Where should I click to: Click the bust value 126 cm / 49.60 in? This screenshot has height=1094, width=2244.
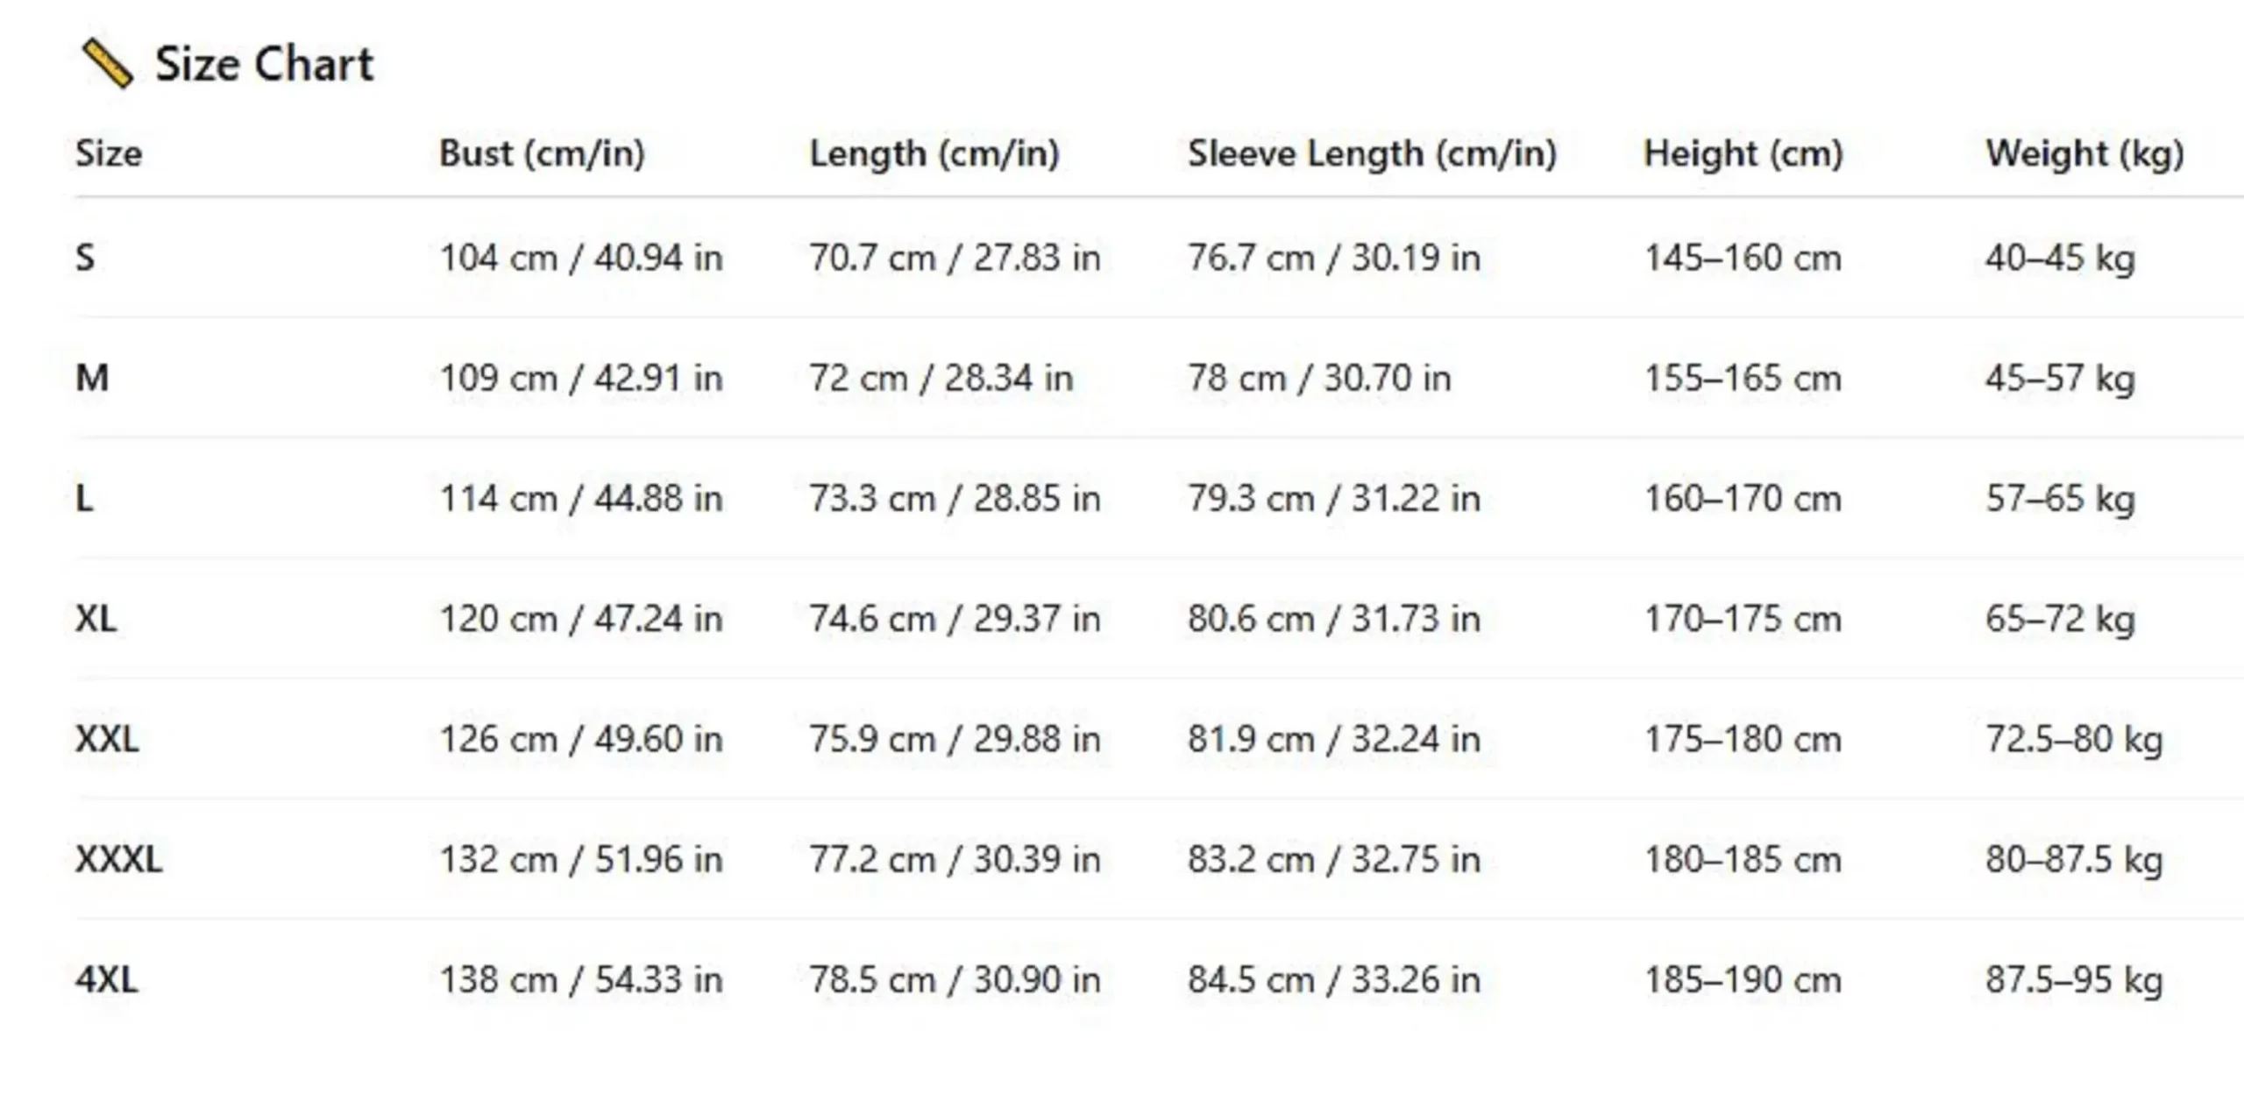(x=580, y=739)
